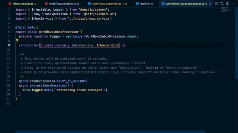Viewport: 238px width, 133px height.
Task: Click the lightbulb quick-fix icon on line 8
Action: (x=17, y=40)
